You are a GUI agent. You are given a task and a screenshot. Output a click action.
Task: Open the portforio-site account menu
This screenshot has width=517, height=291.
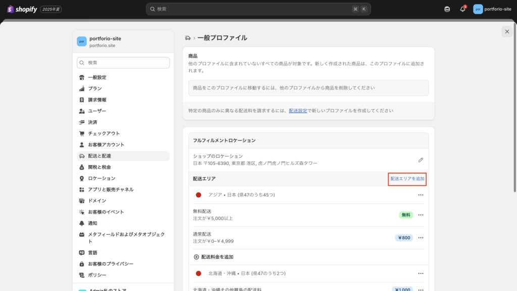point(492,9)
